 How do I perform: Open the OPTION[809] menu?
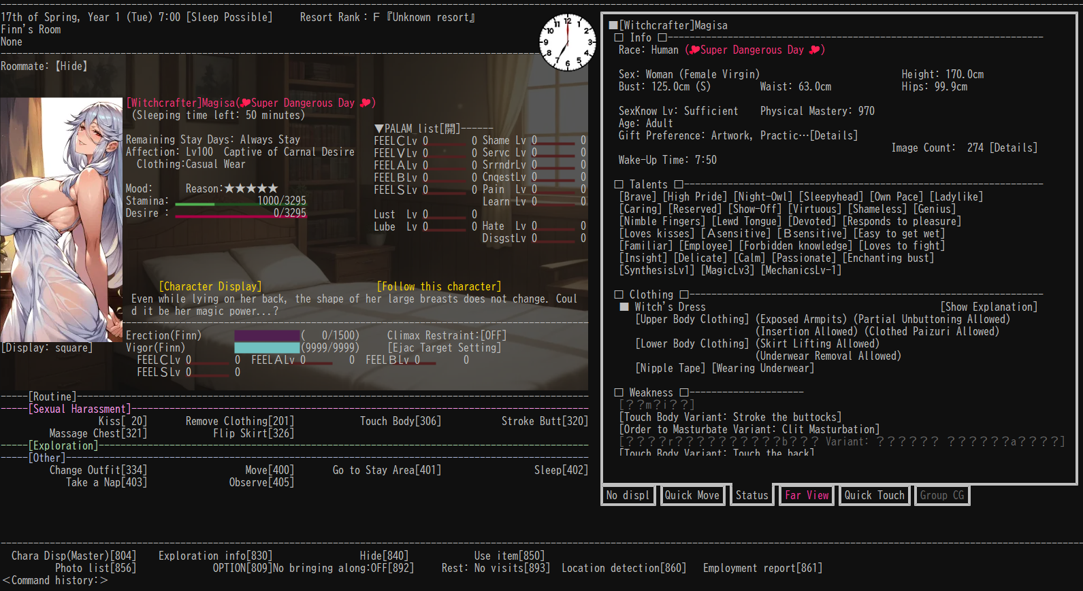[x=242, y=568]
